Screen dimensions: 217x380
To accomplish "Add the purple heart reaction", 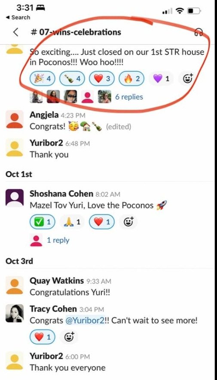I will [x=161, y=78].
